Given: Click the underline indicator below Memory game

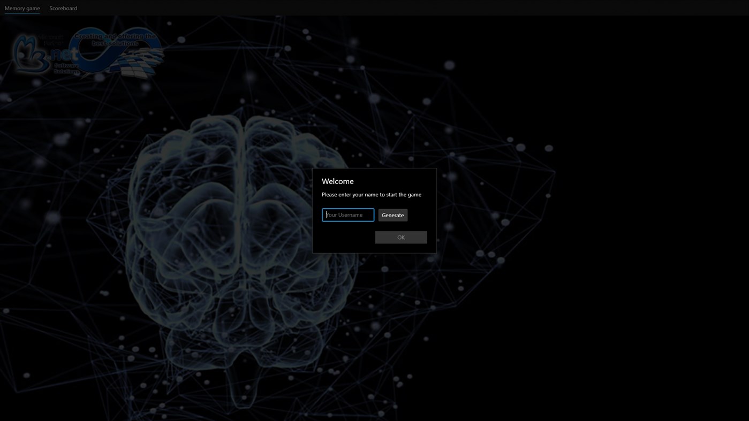Looking at the screenshot, I should (x=22, y=14).
